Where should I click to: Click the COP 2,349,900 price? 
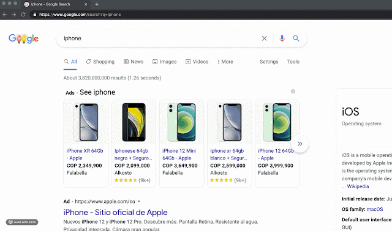pyautogui.click(x=85, y=166)
